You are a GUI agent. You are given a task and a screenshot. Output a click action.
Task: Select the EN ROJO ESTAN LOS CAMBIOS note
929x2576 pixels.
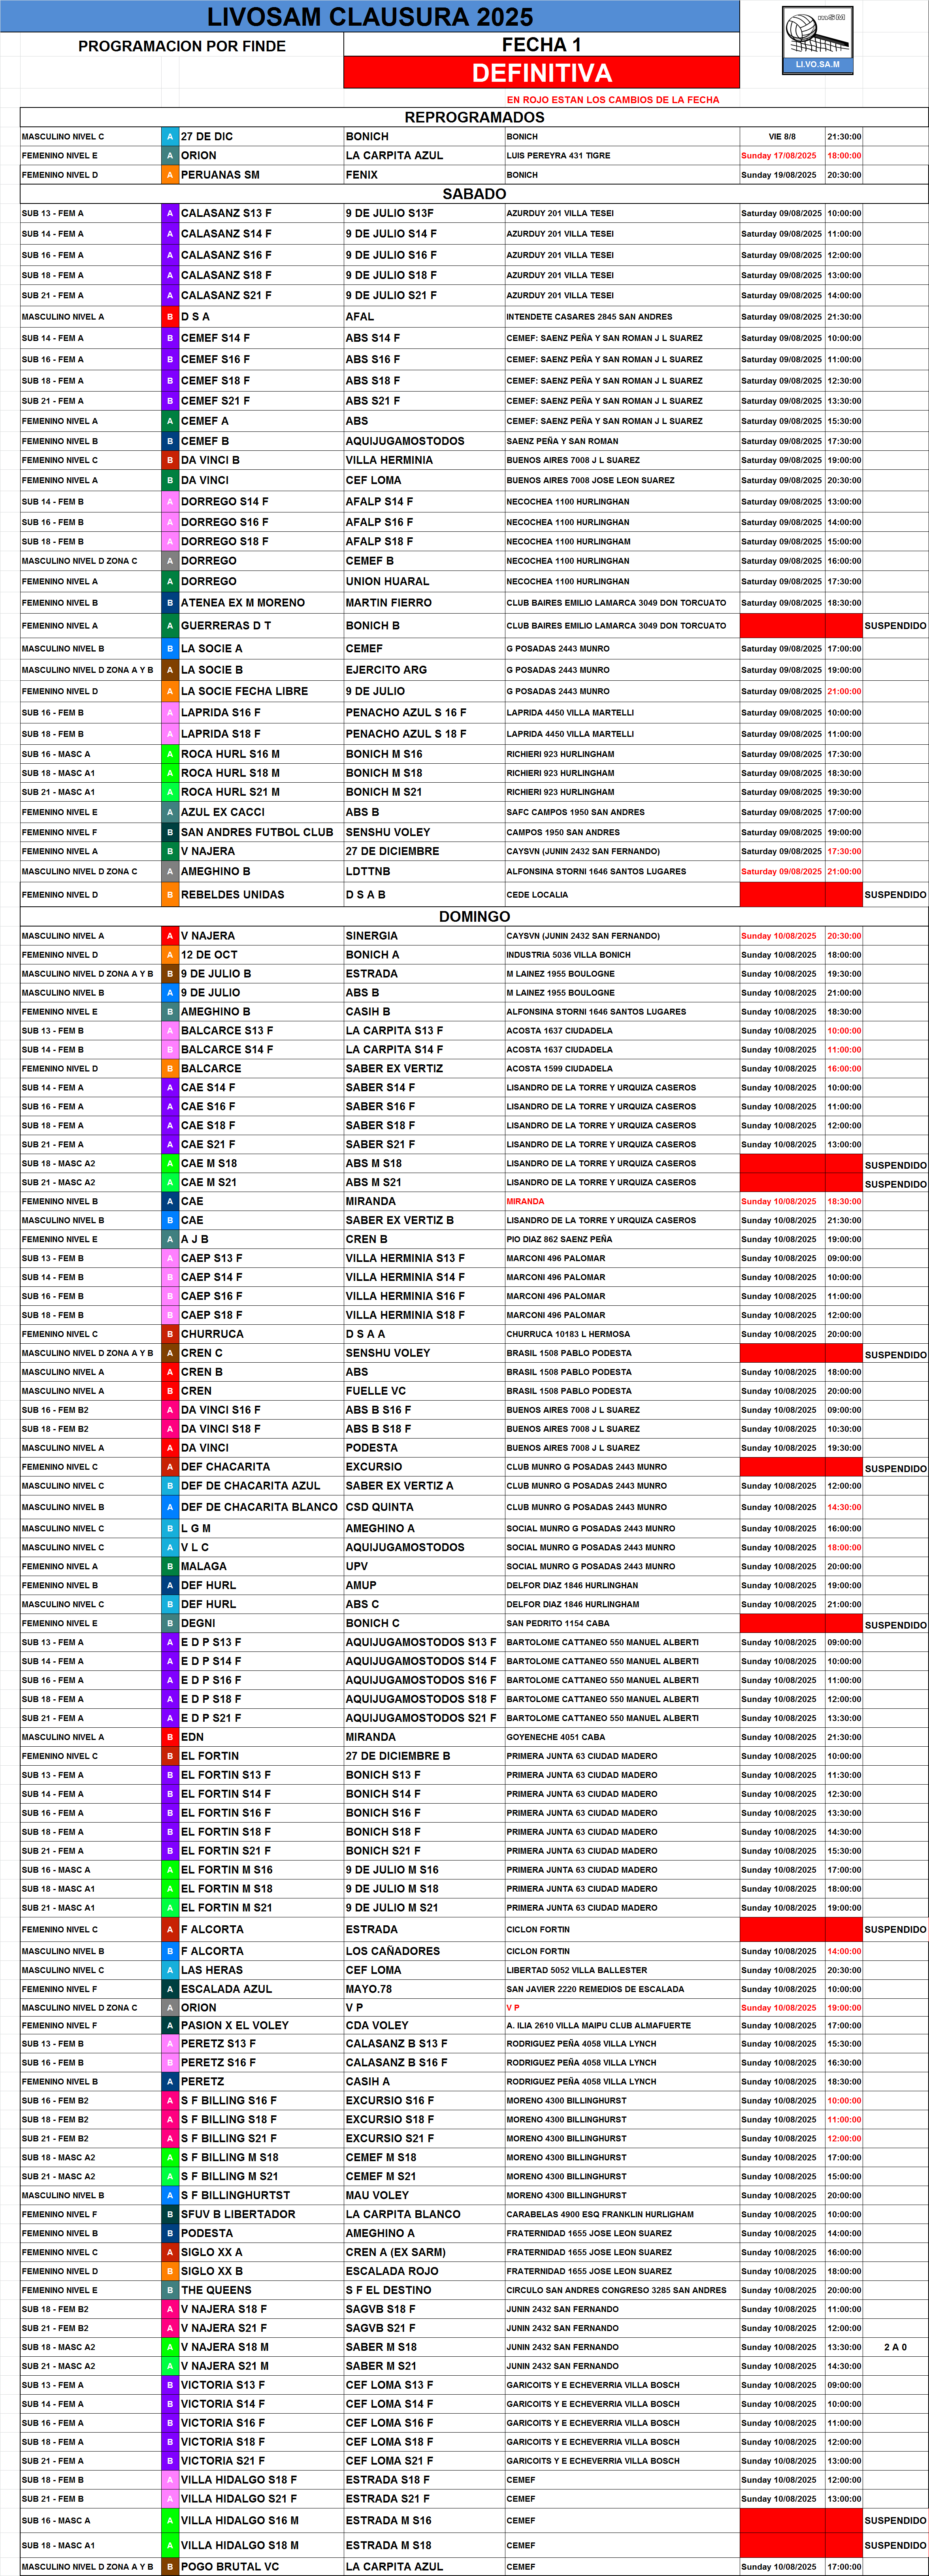[612, 100]
